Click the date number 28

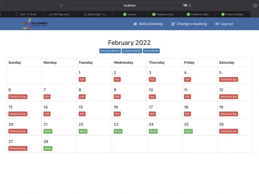(46, 142)
